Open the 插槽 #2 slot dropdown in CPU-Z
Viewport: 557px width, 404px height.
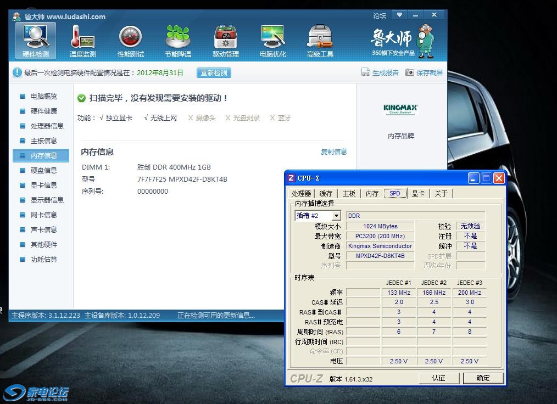click(x=336, y=216)
